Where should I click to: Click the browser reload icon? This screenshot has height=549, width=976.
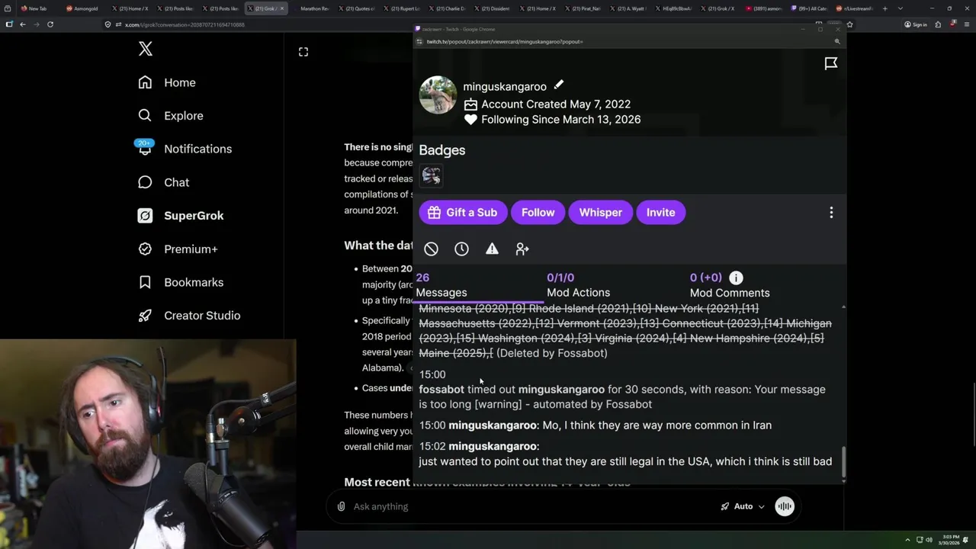[x=50, y=24]
